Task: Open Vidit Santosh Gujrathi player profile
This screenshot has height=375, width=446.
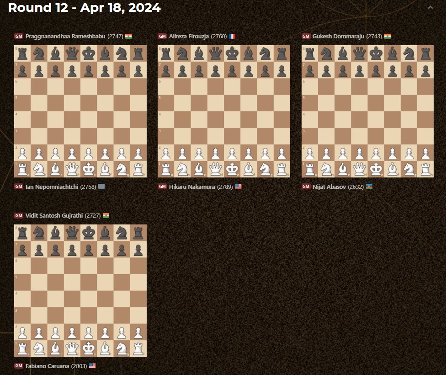Action: [x=54, y=215]
